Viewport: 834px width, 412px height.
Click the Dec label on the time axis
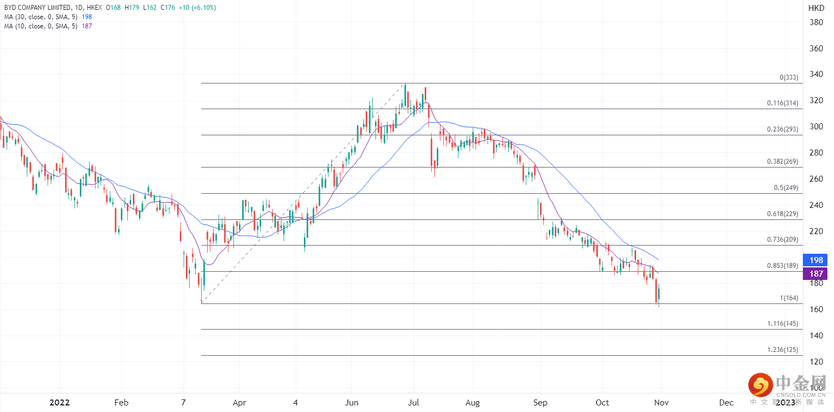tap(726, 403)
